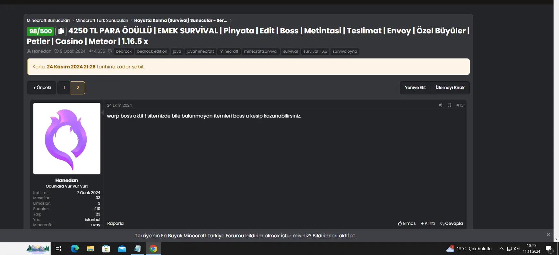Copy thread link using the icon beside 98/500

coord(61,31)
